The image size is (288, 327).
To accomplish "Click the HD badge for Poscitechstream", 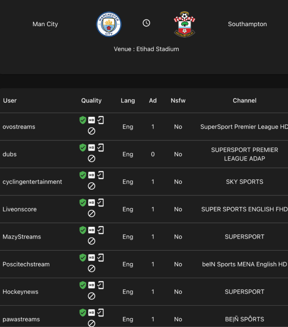I will (92, 258).
